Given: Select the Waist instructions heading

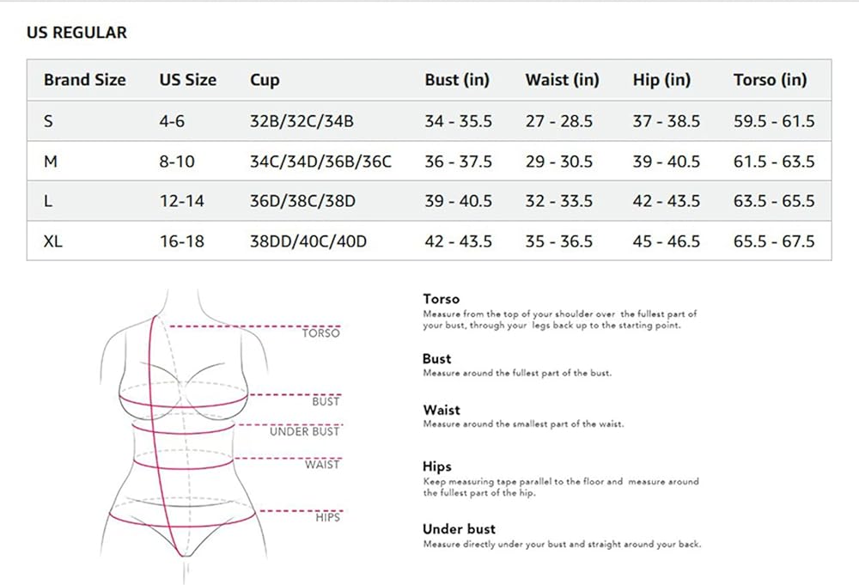Looking at the screenshot, I should 442,411.
